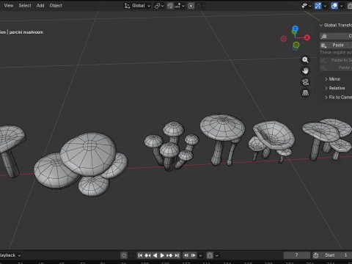
Task: Click the greyed playback sync icon
Action: click(210, 255)
